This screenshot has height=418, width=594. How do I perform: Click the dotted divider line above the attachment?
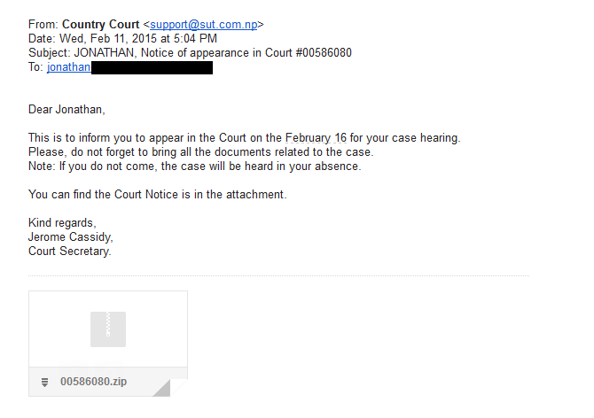click(278, 275)
